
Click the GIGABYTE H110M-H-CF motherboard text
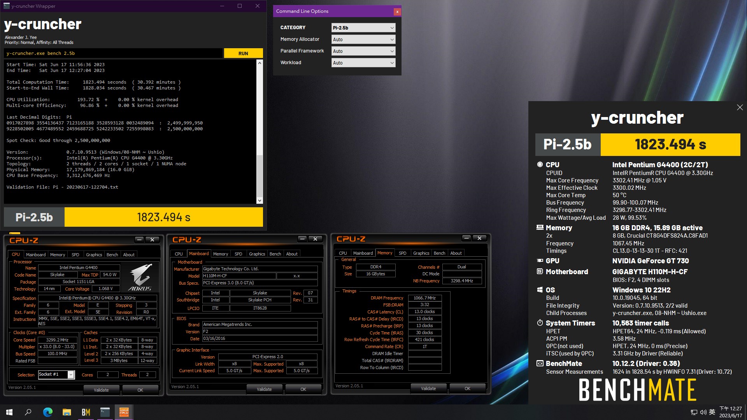(x=650, y=271)
